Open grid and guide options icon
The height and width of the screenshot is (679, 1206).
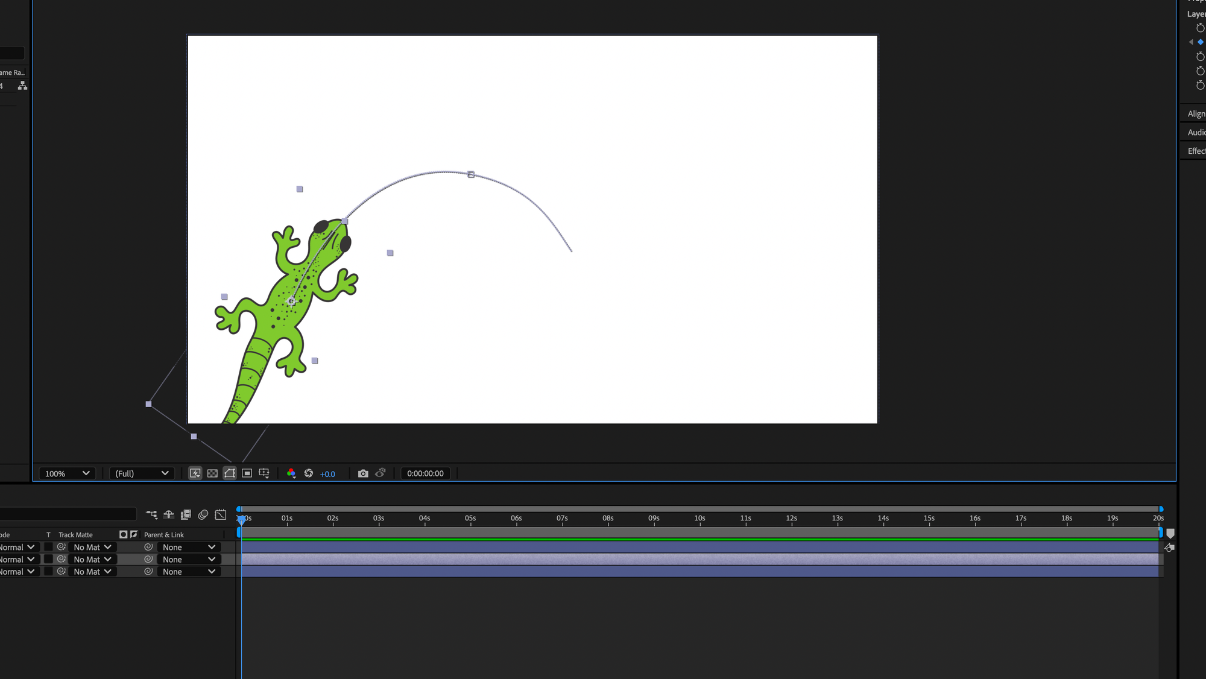tap(264, 473)
